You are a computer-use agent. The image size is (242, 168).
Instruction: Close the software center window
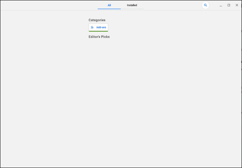pos(237,5)
